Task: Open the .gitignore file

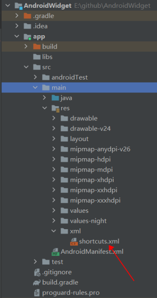Action: click(57, 272)
